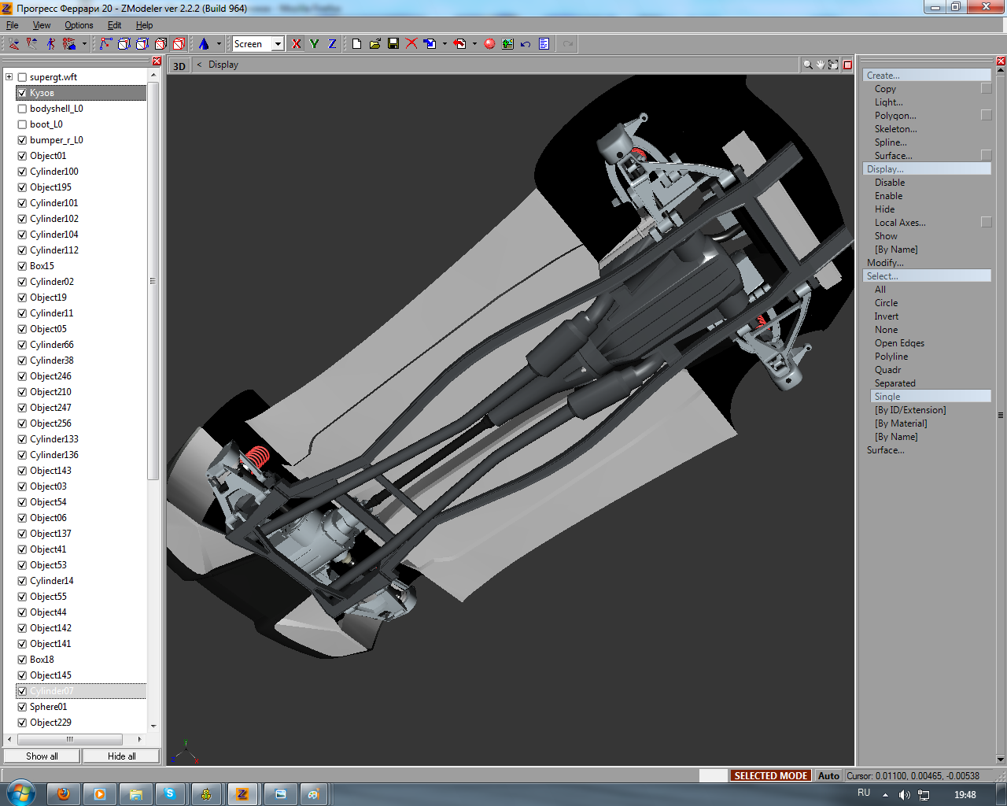Uncheck the bumper_r_L0 checkbox

click(22, 140)
